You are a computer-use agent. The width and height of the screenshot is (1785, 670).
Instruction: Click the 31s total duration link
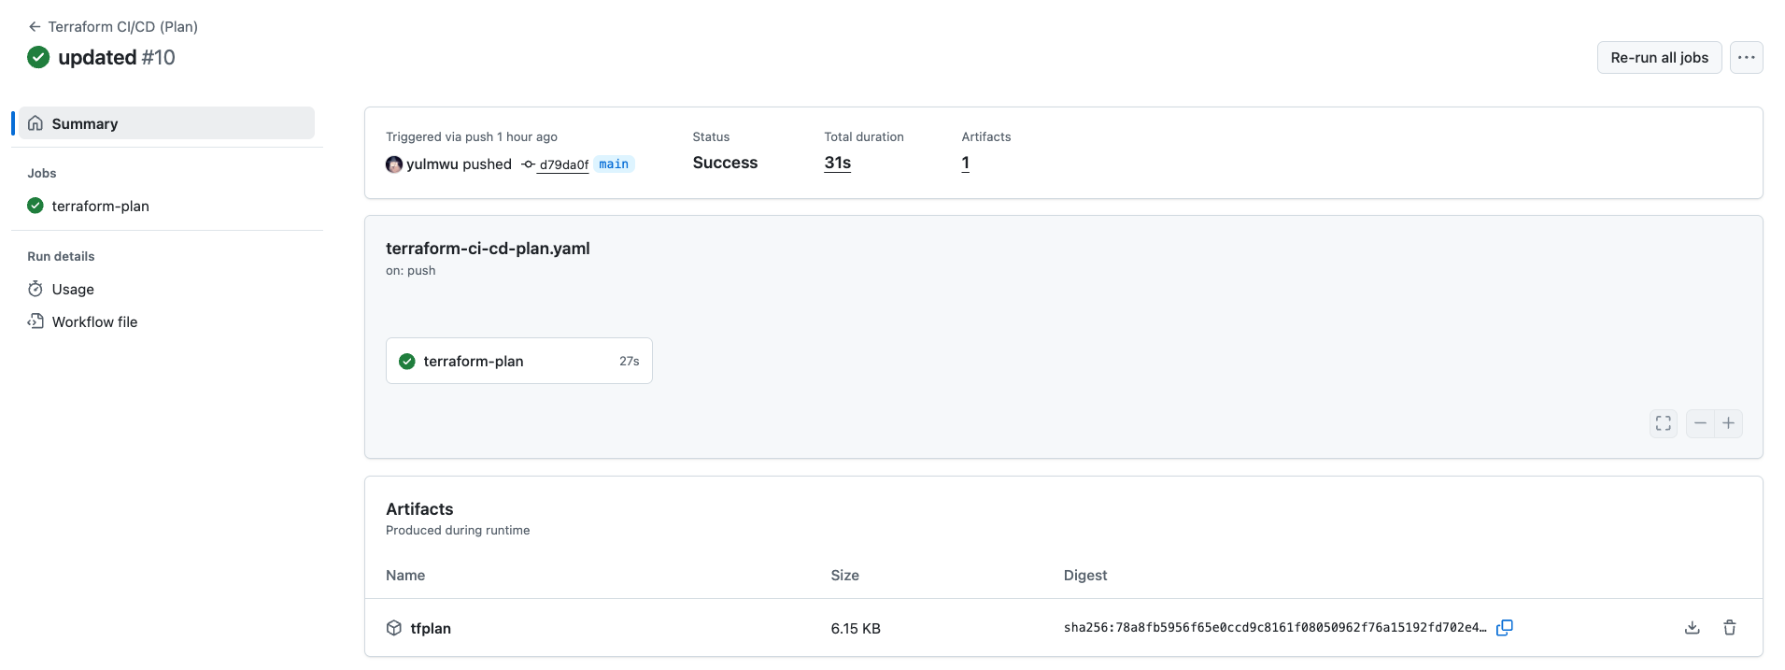pos(838,163)
